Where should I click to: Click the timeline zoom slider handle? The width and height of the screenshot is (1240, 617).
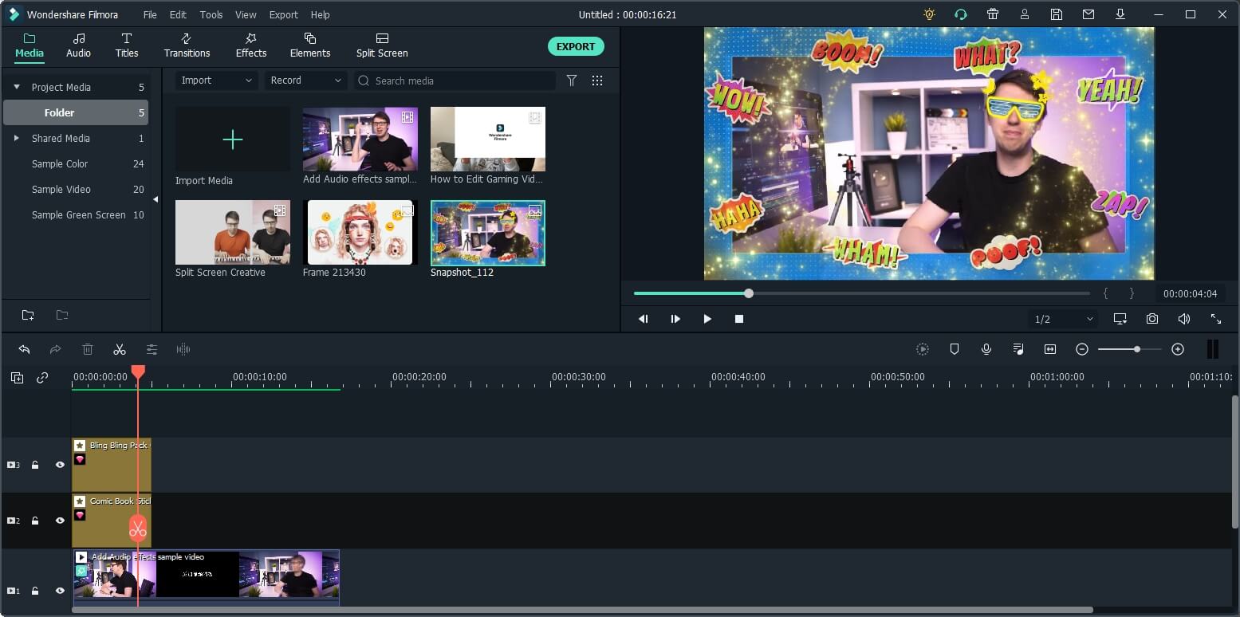pyautogui.click(x=1137, y=349)
